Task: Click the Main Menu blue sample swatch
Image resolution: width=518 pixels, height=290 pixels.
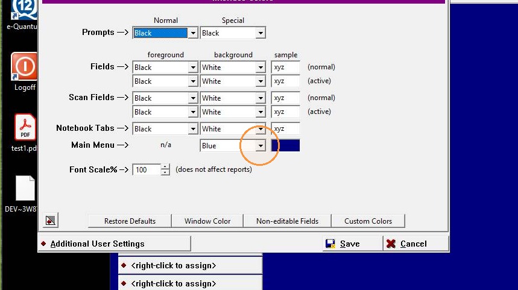Action: pyautogui.click(x=285, y=146)
